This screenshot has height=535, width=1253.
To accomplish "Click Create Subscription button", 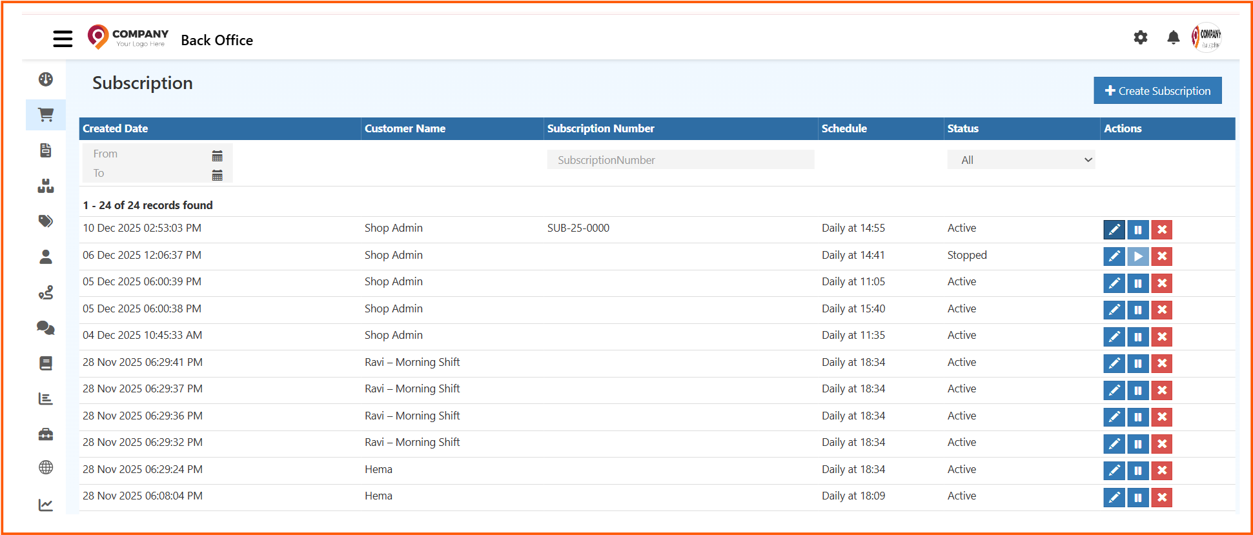I will [x=1157, y=90].
